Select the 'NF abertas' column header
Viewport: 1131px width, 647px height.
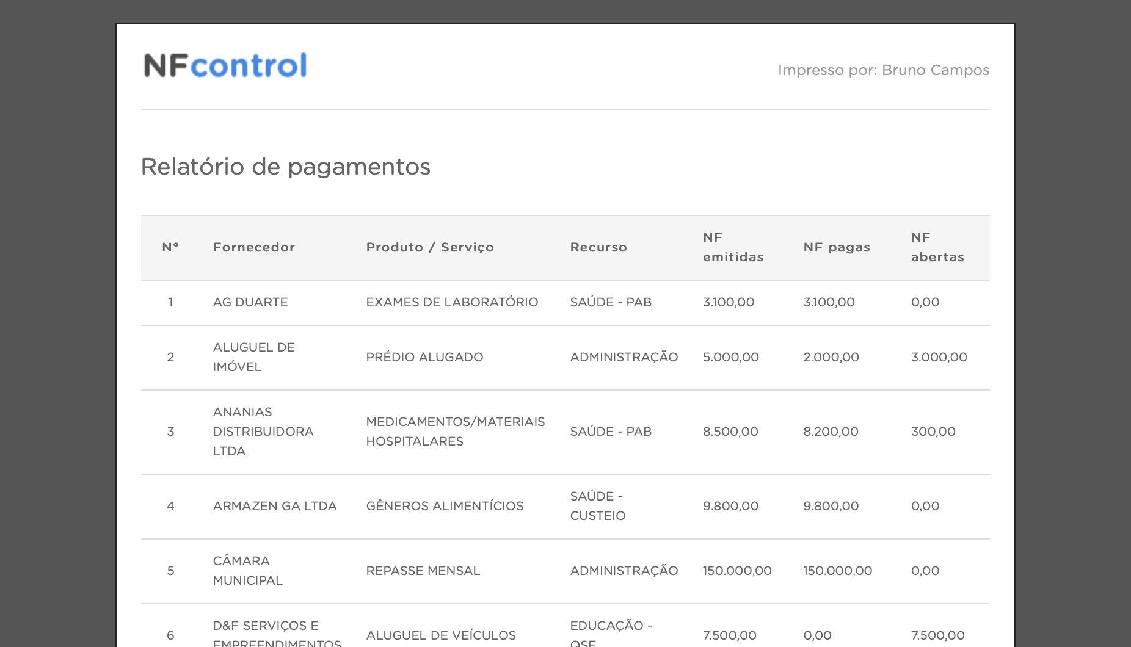pos(937,247)
